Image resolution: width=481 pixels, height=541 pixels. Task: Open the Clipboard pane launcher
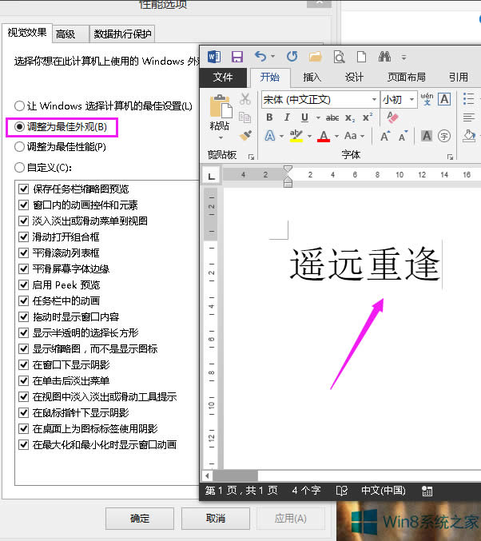click(x=251, y=157)
